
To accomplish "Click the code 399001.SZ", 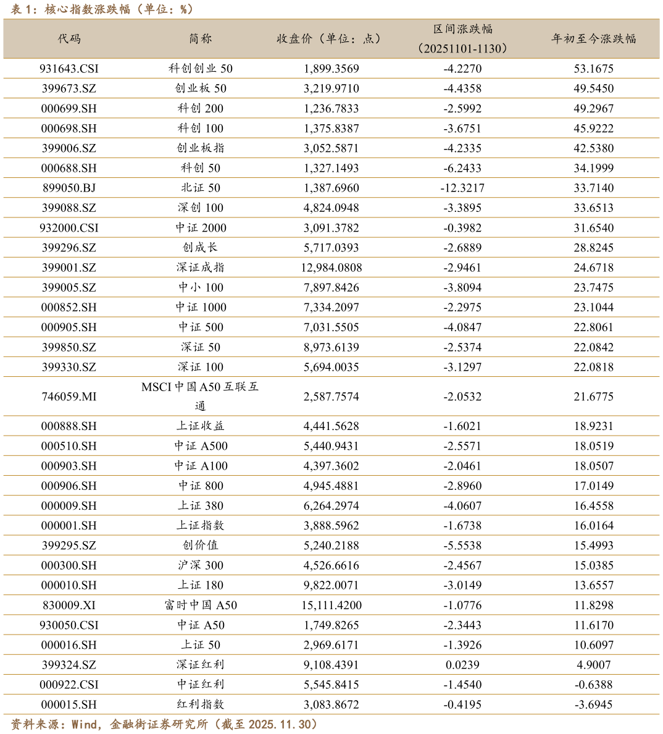I will click(69, 268).
